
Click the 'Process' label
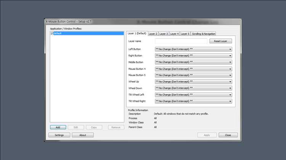[x=133, y=118]
